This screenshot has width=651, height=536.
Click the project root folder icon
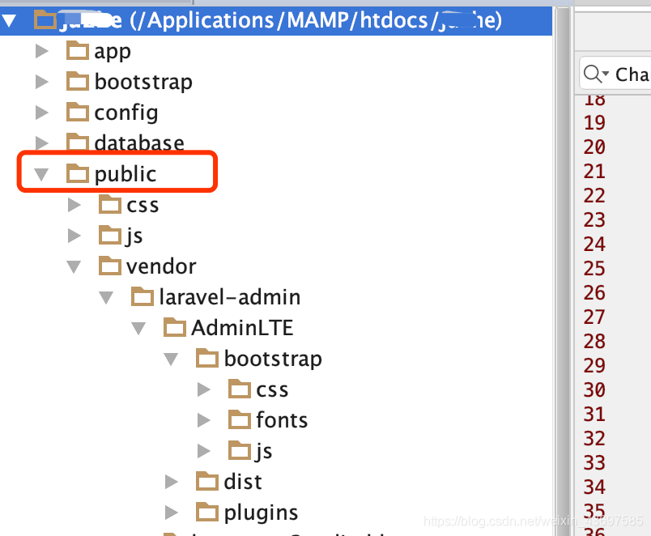tap(45, 19)
